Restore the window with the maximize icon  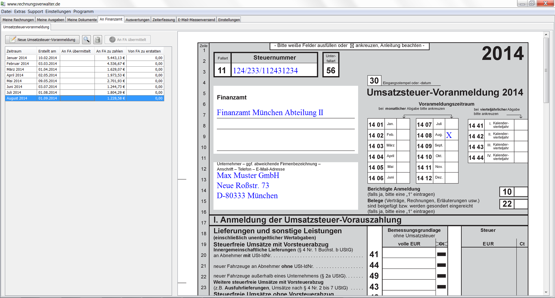coord(532,3)
